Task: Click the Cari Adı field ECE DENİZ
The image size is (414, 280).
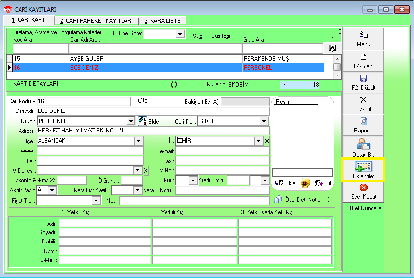Action: (x=153, y=111)
